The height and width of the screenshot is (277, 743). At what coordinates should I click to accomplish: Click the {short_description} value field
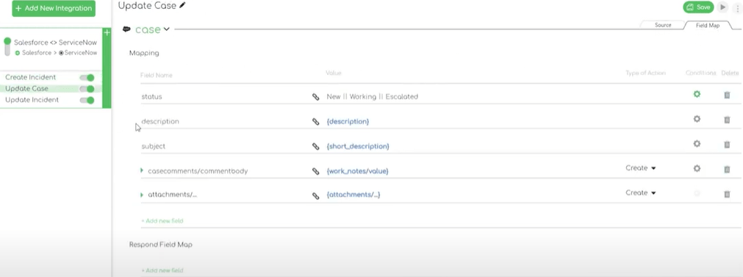point(358,146)
